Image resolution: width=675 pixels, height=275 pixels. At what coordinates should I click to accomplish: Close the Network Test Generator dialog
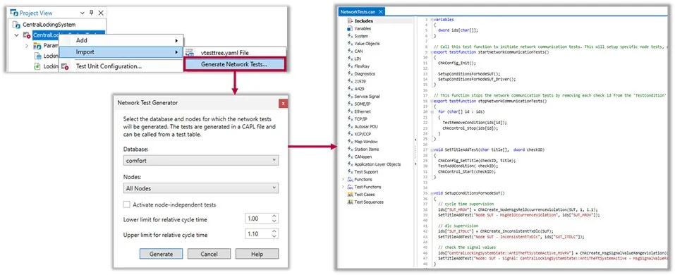coord(284,103)
